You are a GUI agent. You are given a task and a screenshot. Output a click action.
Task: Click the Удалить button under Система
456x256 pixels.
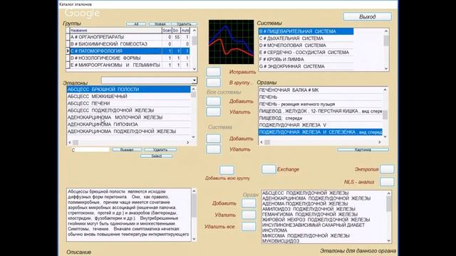[214, 149]
